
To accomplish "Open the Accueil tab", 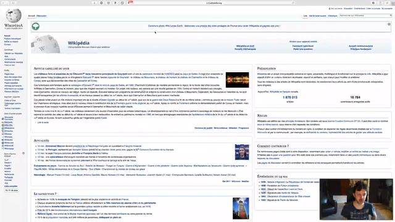I will (x=31, y=16).
